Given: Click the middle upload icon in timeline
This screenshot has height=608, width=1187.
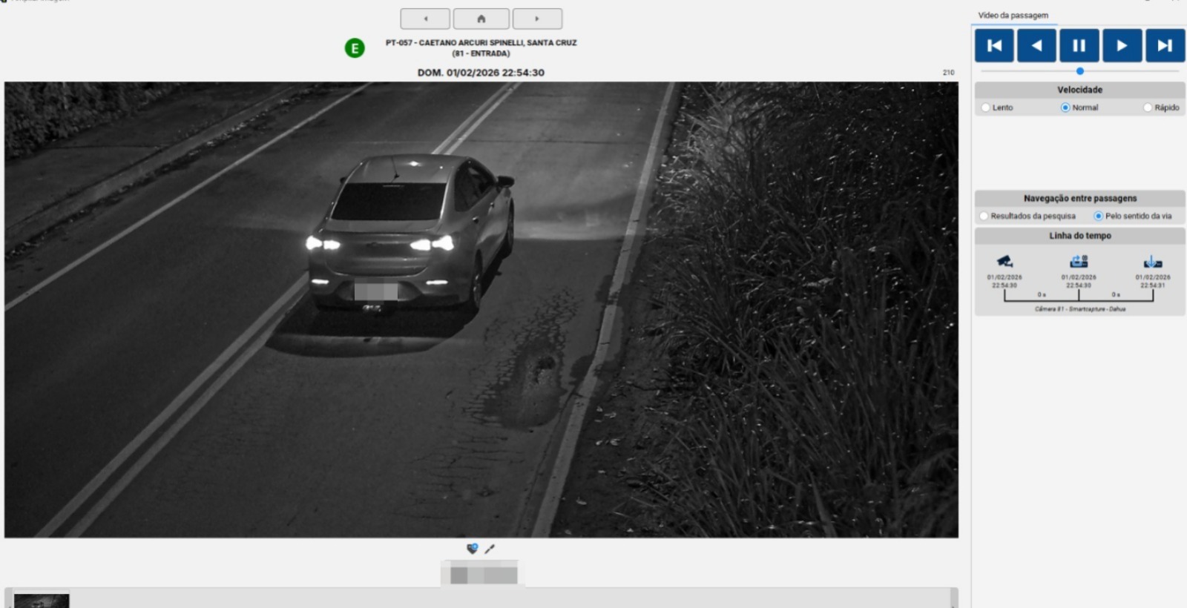Looking at the screenshot, I should pos(1079,261).
